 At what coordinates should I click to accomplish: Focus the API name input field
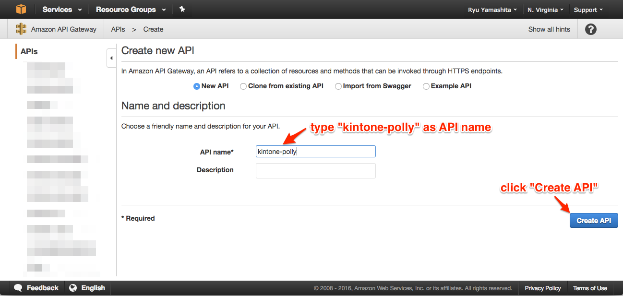point(316,152)
